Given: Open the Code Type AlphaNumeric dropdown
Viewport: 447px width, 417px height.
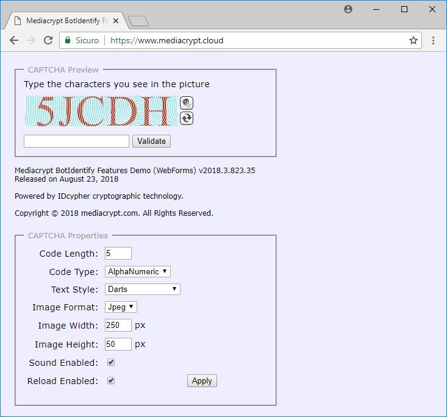Looking at the screenshot, I should 138,272.
